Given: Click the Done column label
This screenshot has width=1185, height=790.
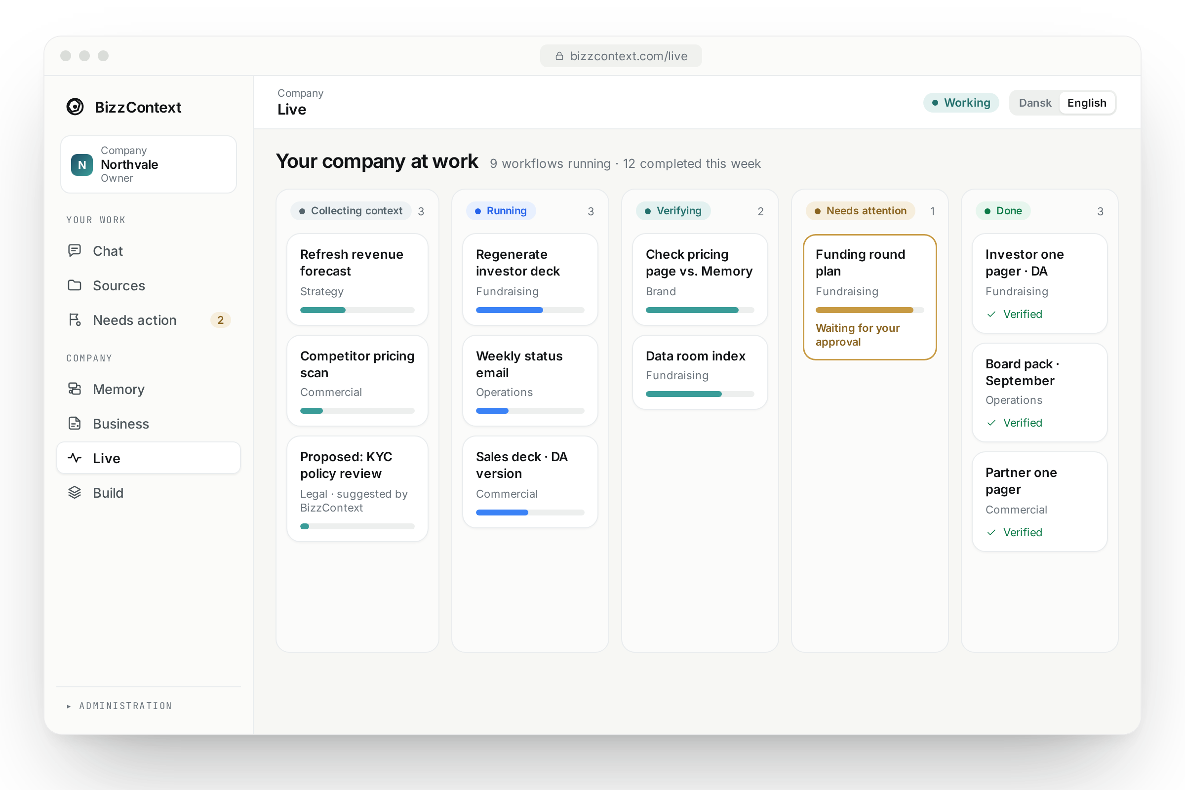Looking at the screenshot, I should [x=1003, y=211].
